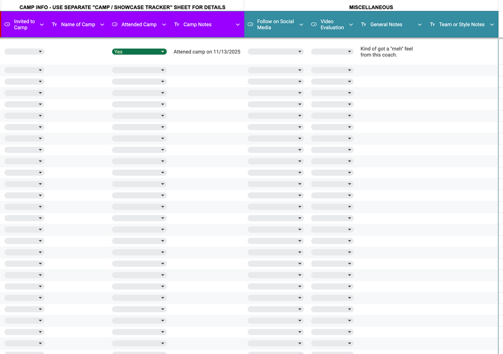503x354 pixels.
Task: Click the CAMP INFO section title
Action: [x=122, y=7]
